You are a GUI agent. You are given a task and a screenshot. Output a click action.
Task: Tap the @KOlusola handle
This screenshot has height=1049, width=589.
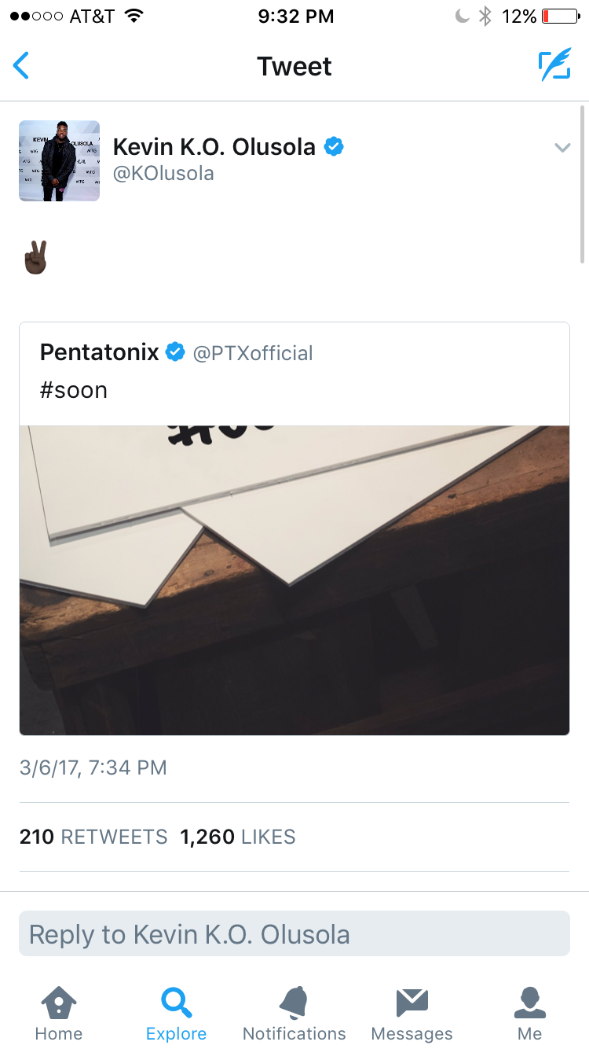click(x=163, y=173)
